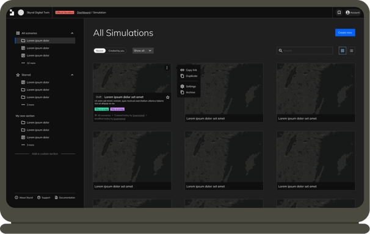Click Add a custom section
This screenshot has width=370, height=234.
click(45, 154)
